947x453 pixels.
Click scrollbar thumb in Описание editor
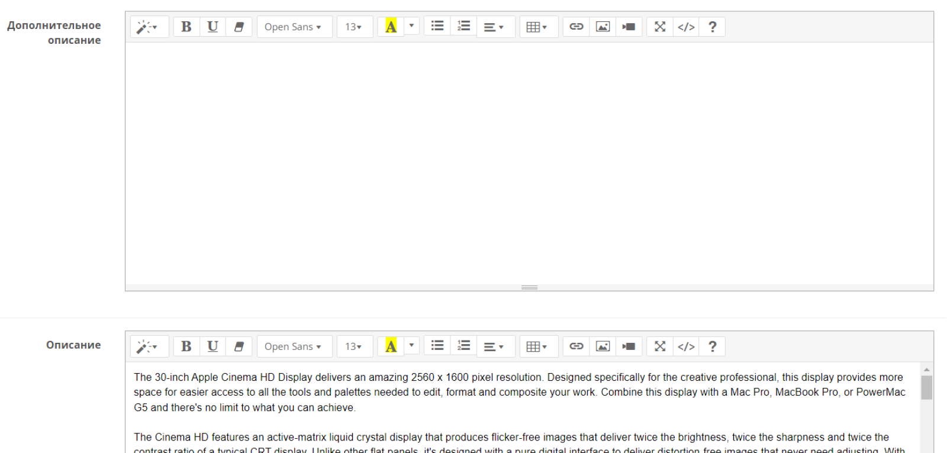coord(927,388)
